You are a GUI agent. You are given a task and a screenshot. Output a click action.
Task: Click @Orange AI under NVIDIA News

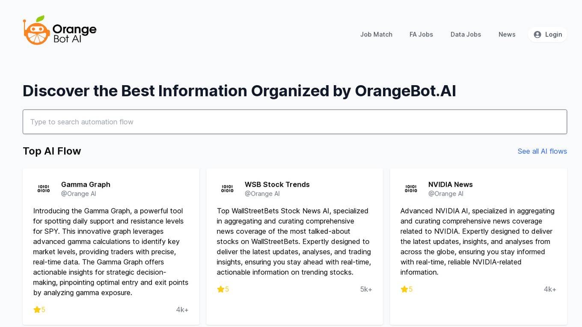pos(445,194)
